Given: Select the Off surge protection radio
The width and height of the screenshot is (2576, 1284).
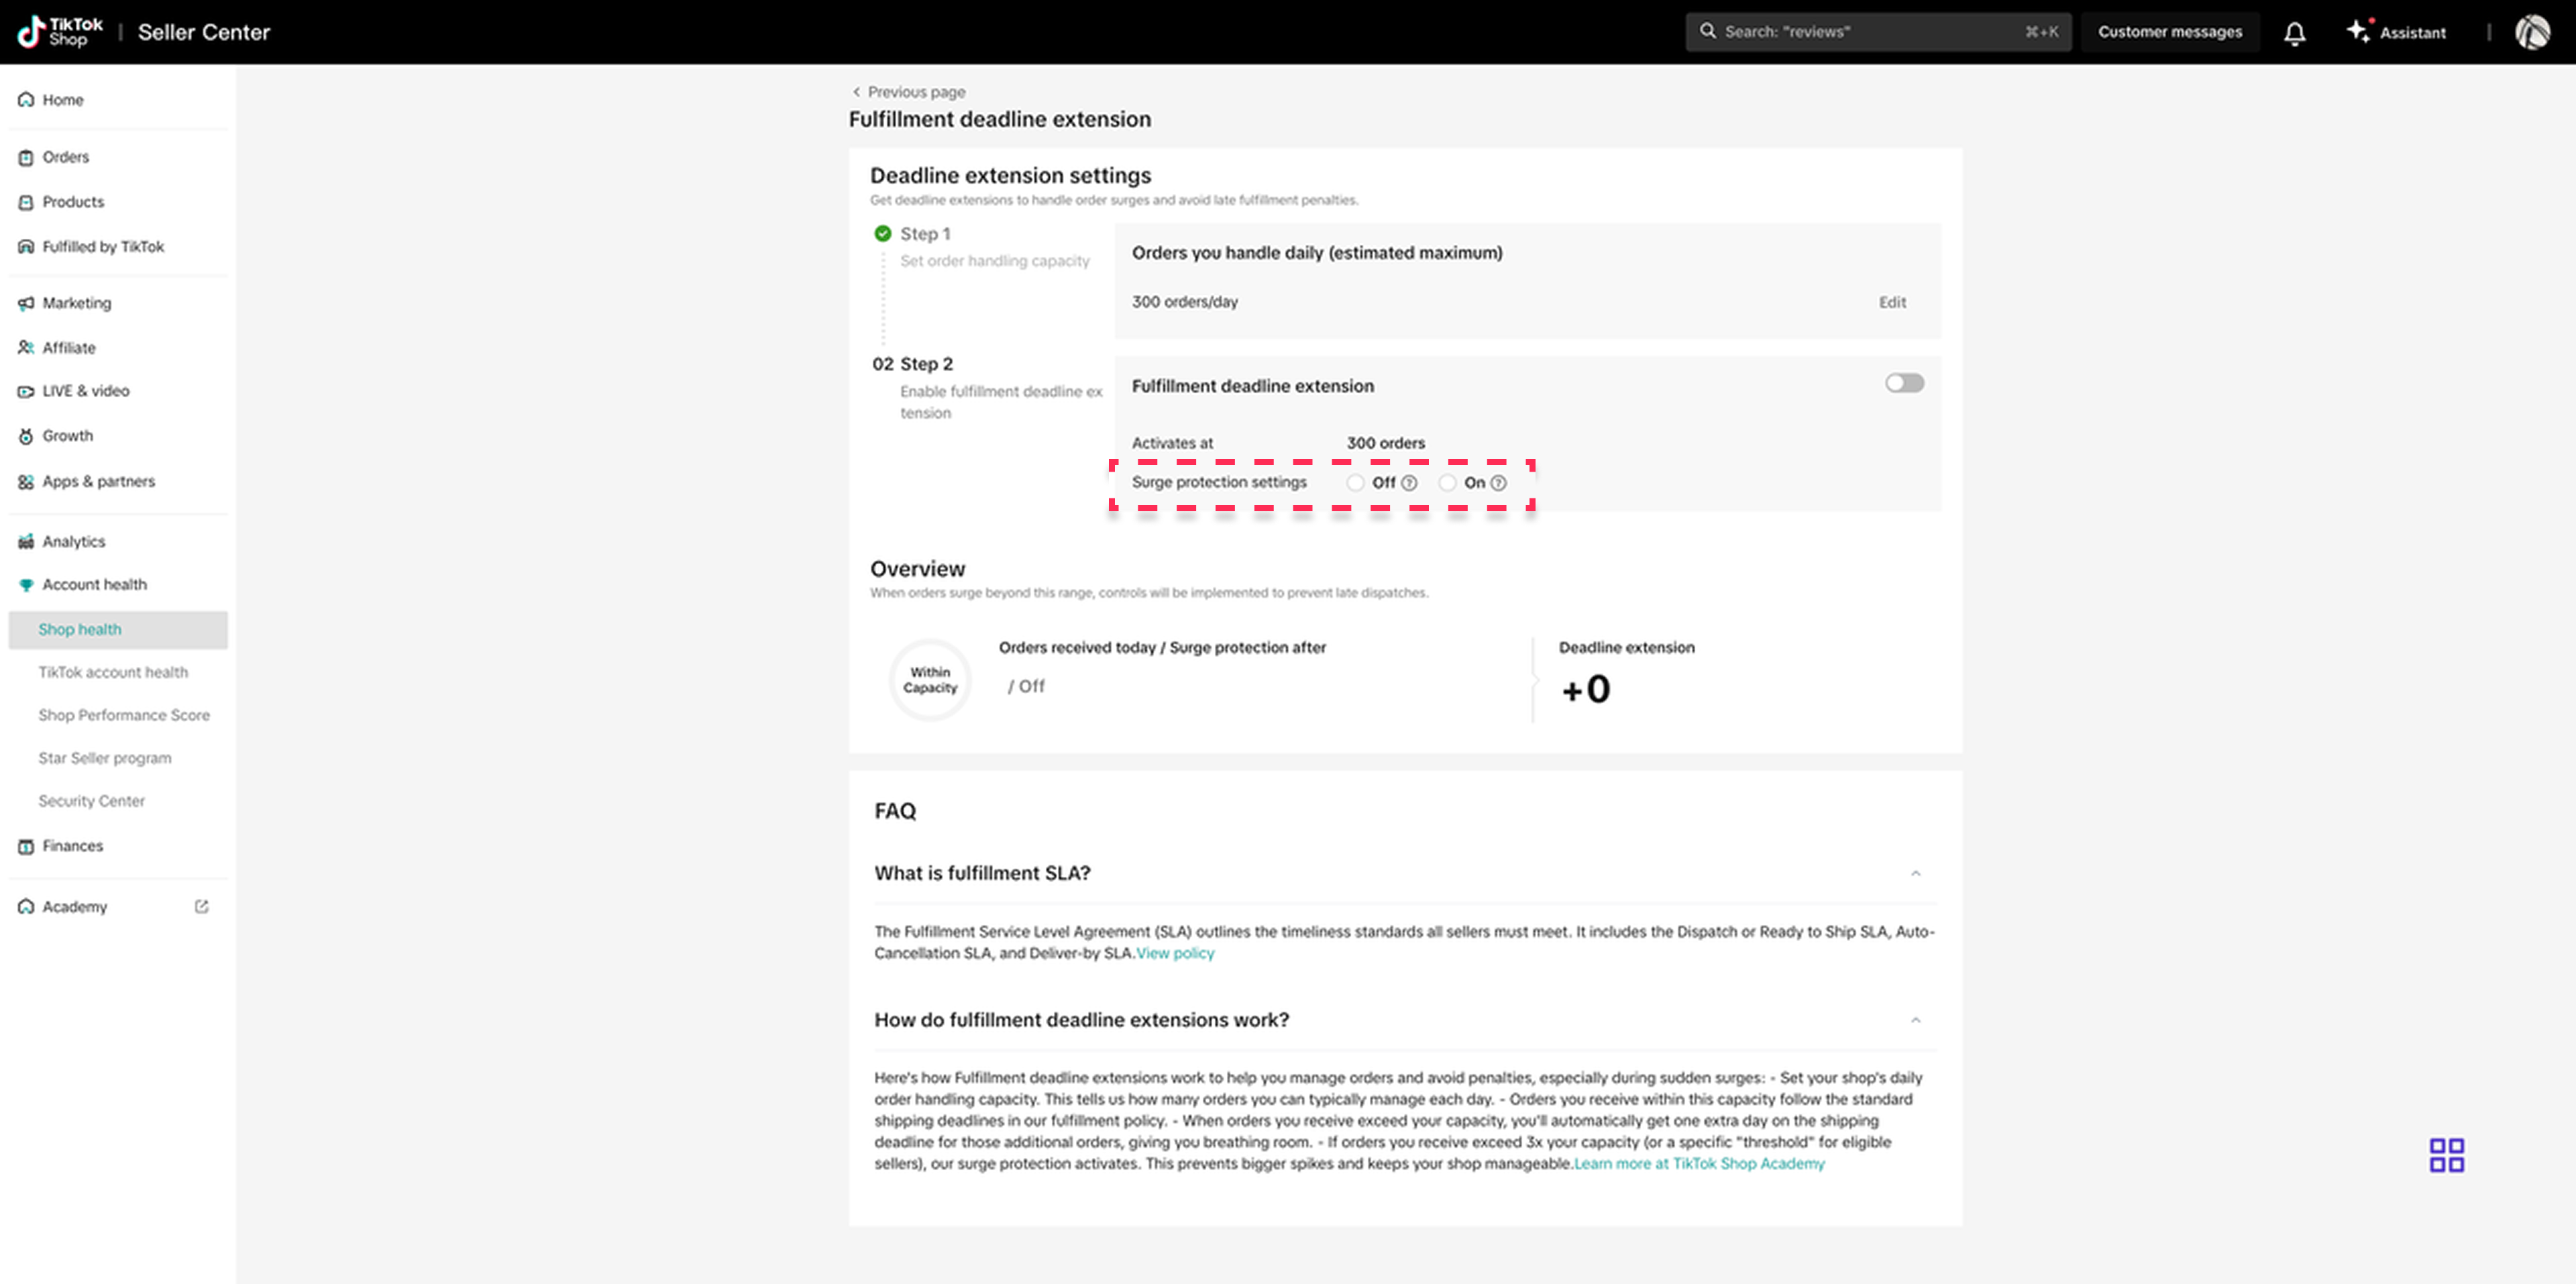Looking at the screenshot, I should [x=1355, y=483].
